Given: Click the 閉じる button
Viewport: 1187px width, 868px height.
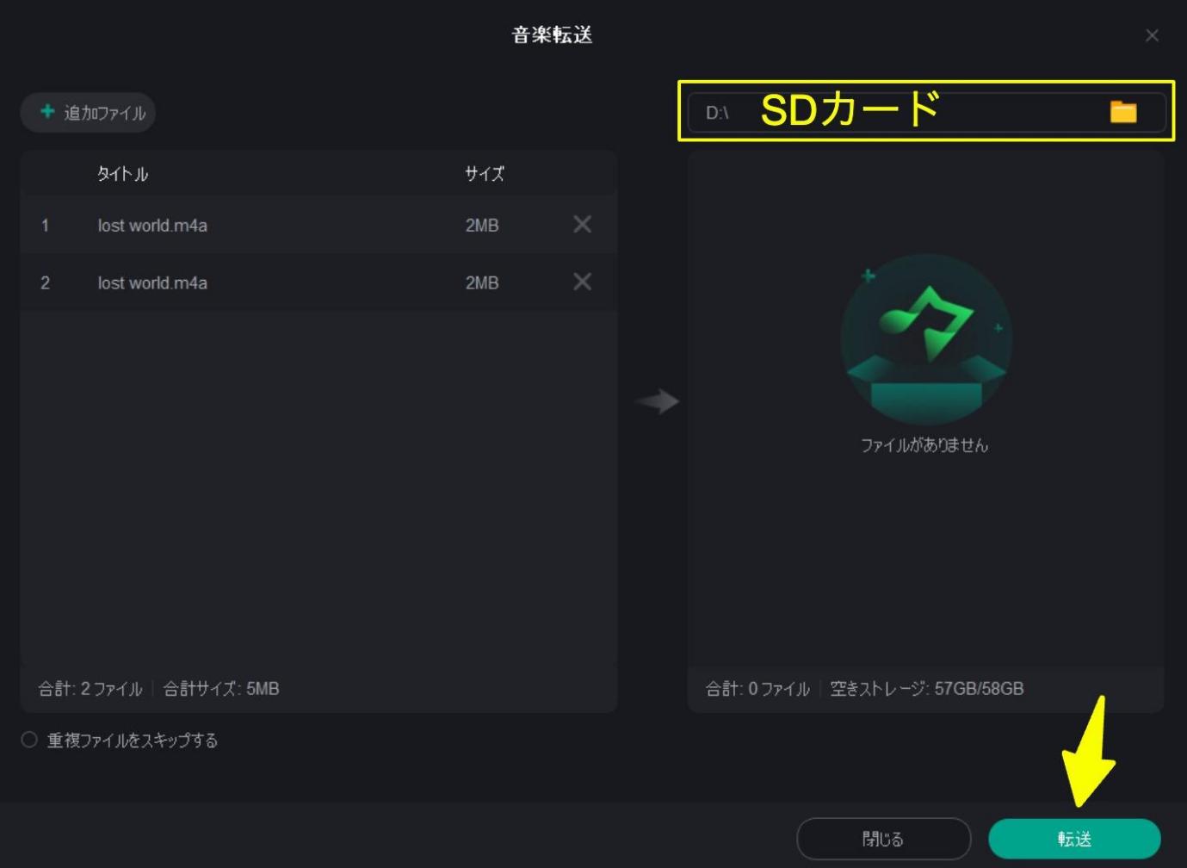Looking at the screenshot, I should (884, 839).
